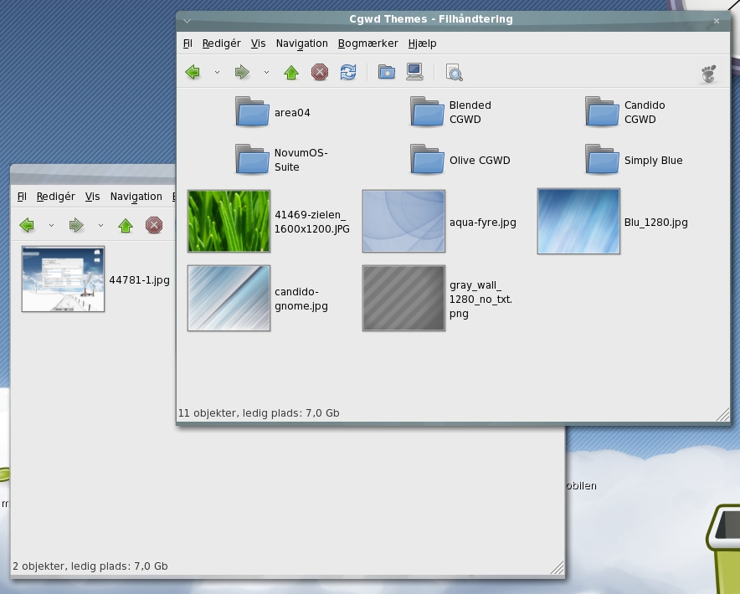Select the Blended CGWD folder icon
Image resolution: width=740 pixels, height=594 pixels.
pyautogui.click(x=427, y=112)
